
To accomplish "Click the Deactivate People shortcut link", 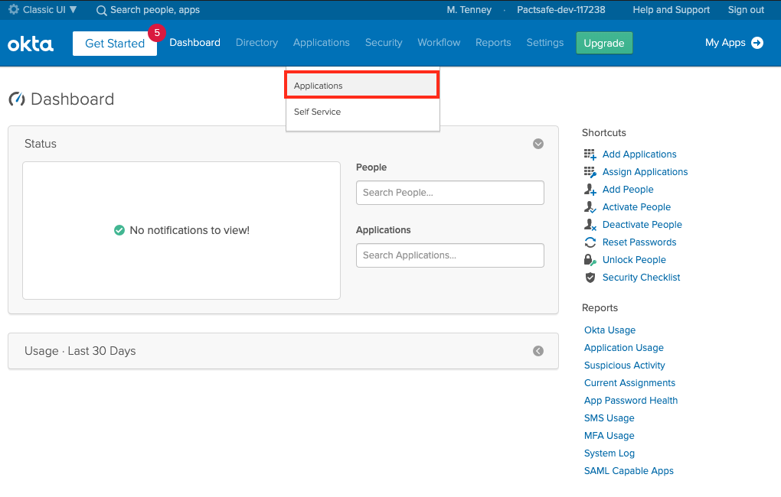I will pos(642,225).
